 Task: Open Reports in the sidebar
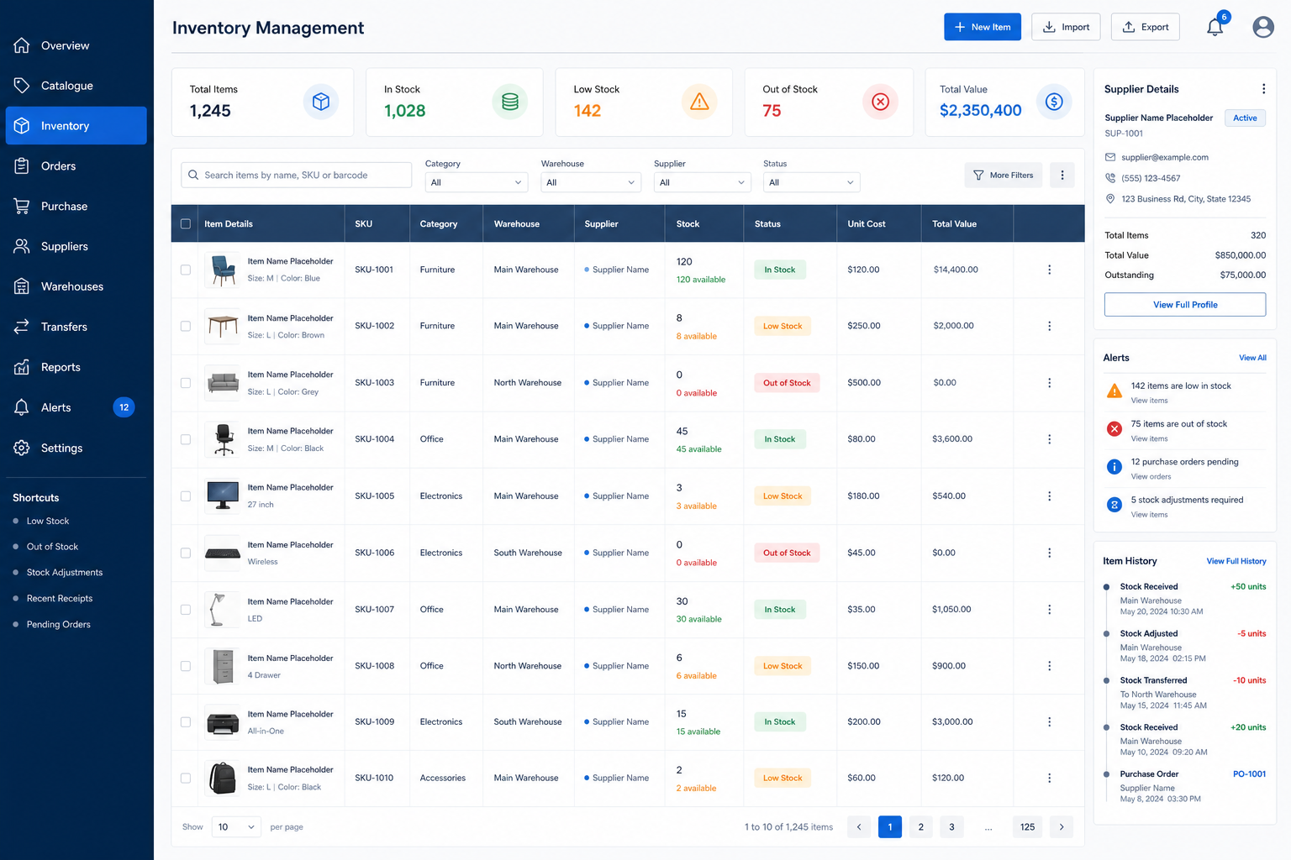pos(76,367)
